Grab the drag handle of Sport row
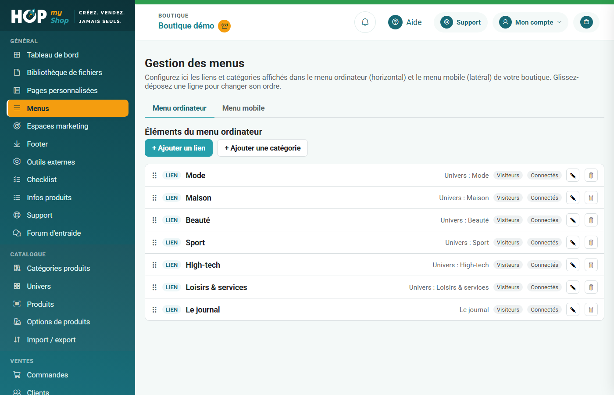Viewport: 614px width, 395px height. point(154,242)
